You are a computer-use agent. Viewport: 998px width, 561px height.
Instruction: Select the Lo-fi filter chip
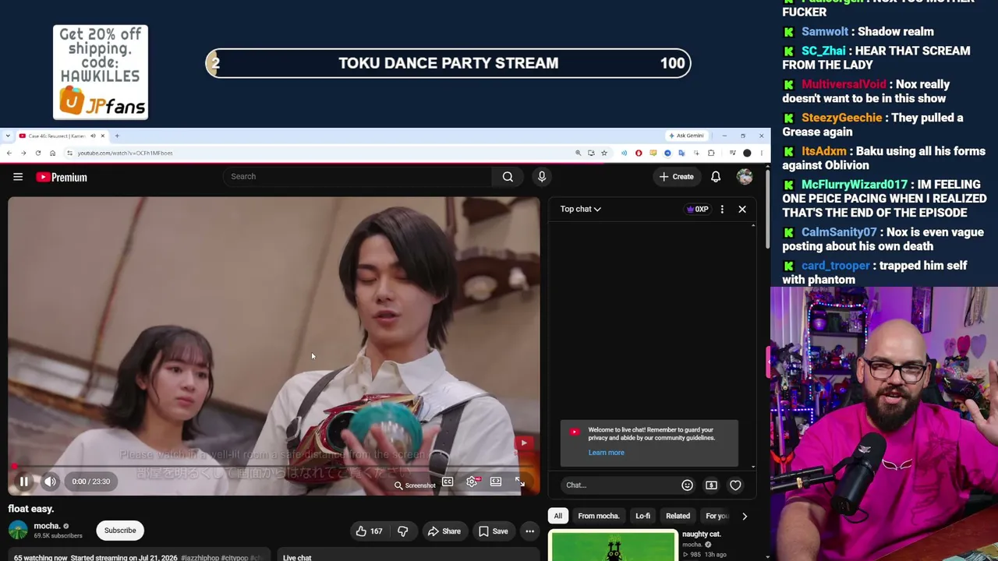[x=642, y=516]
